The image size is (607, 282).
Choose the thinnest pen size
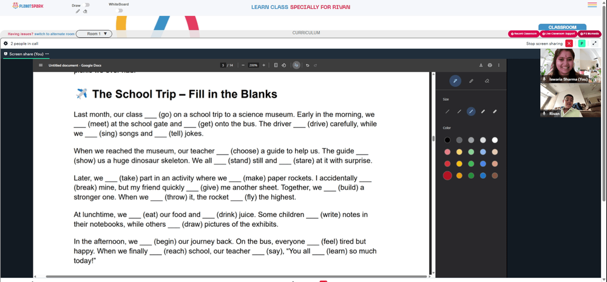coord(447,112)
